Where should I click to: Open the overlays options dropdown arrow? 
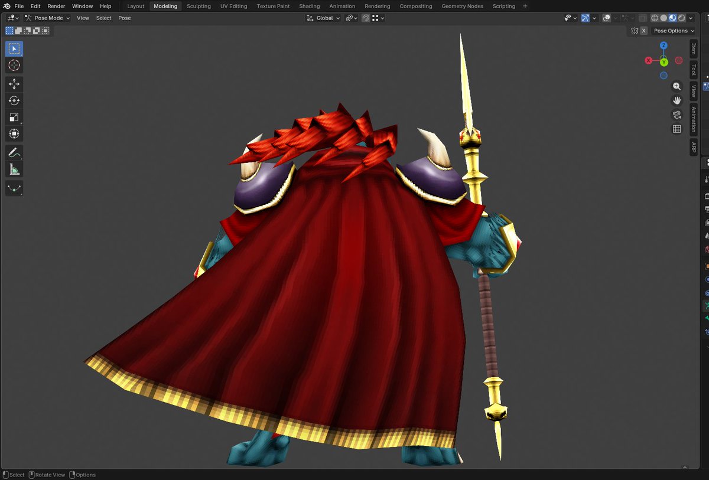(x=616, y=18)
